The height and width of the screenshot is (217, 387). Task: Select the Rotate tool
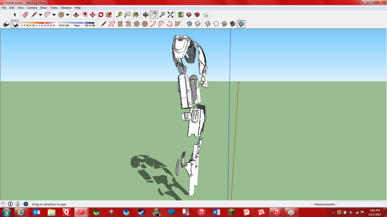(x=101, y=15)
